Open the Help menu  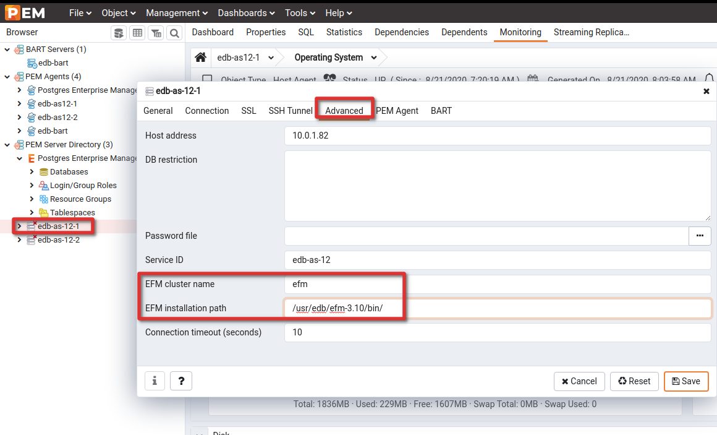pos(338,13)
